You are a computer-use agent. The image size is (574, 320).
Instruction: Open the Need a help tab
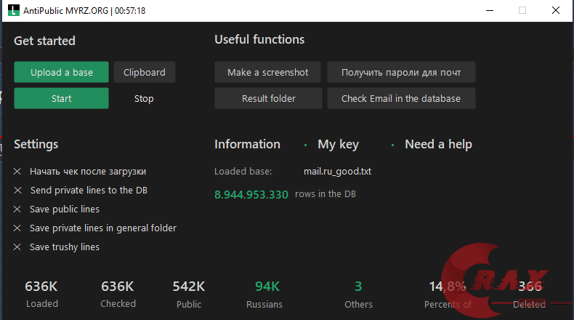pyautogui.click(x=438, y=144)
